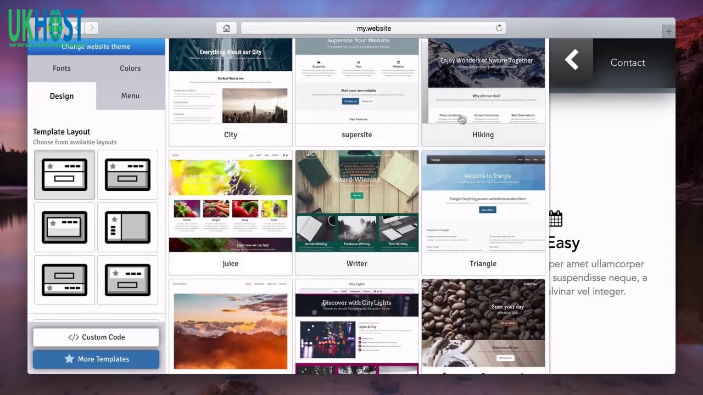Open a new browser tab with plus

click(668, 31)
